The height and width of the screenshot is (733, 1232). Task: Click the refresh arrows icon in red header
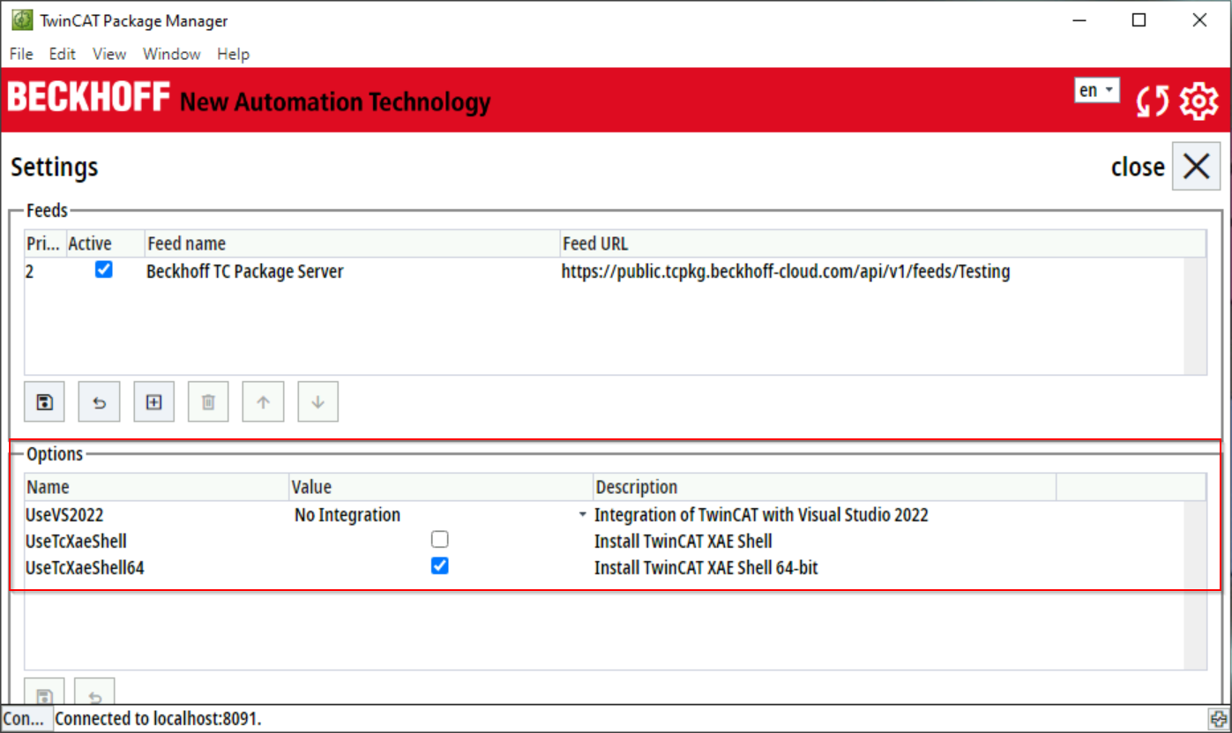click(1152, 101)
